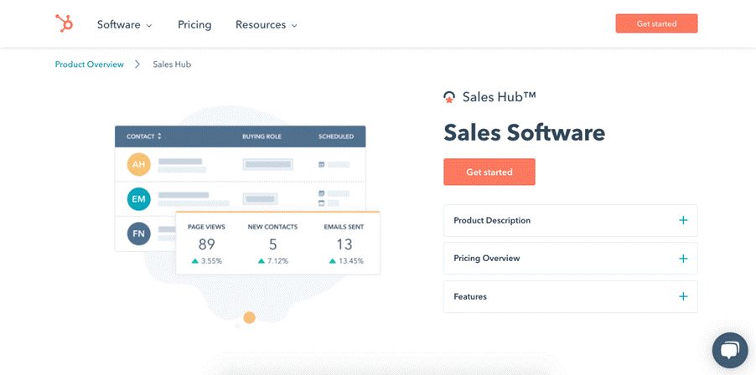This screenshot has width=756, height=375.
Task: Click the Page Views value 89
Action: point(206,244)
